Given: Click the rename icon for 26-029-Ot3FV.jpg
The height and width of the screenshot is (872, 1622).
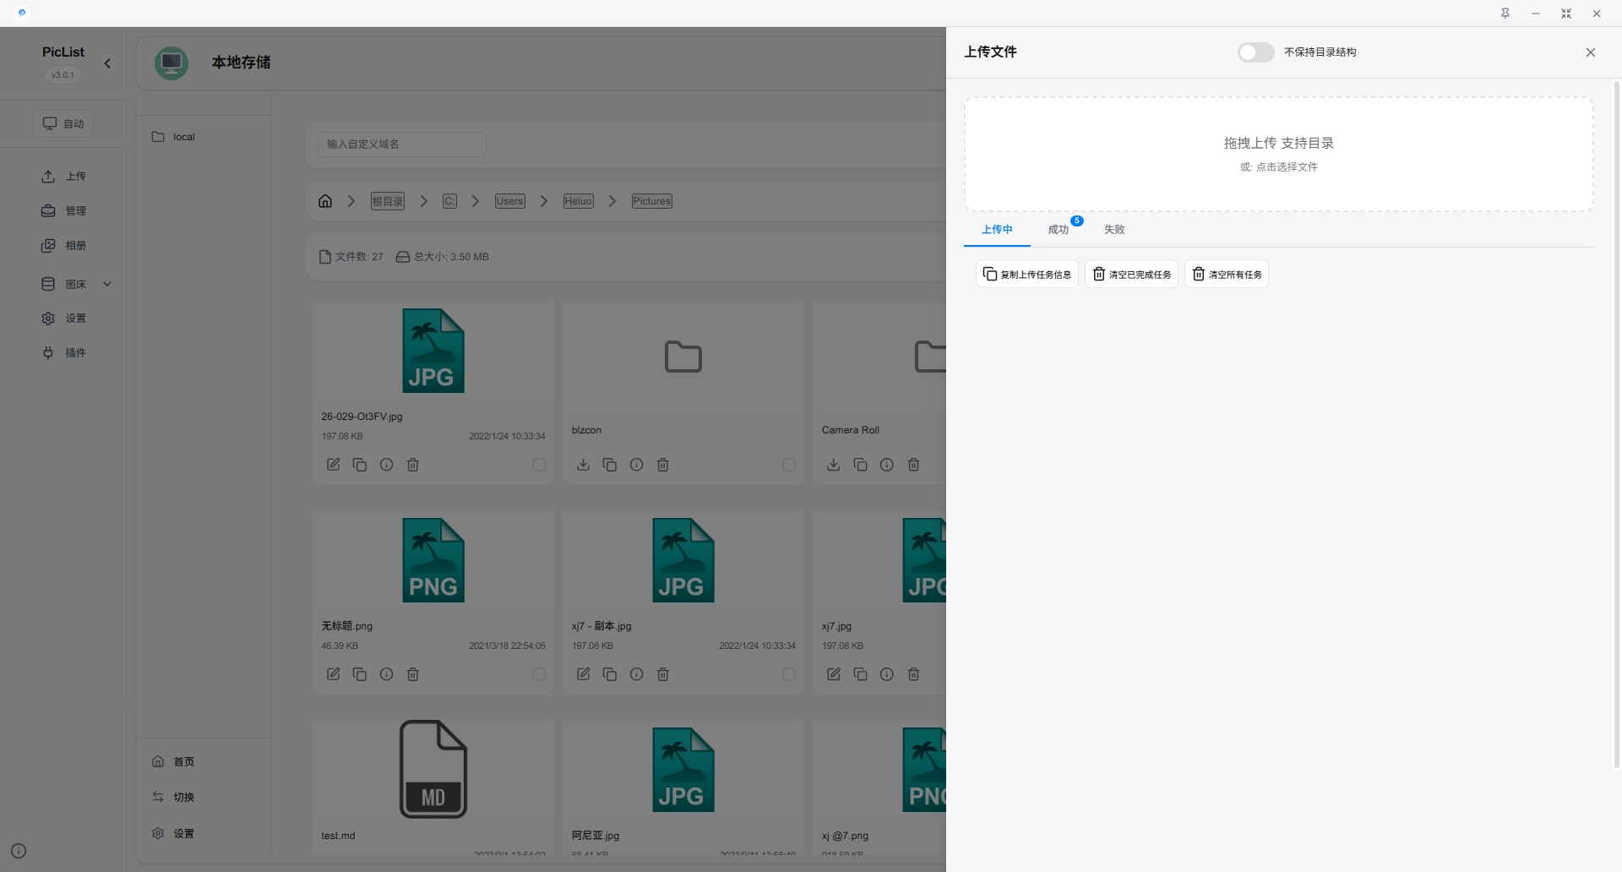Looking at the screenshot, I should 334,465.
